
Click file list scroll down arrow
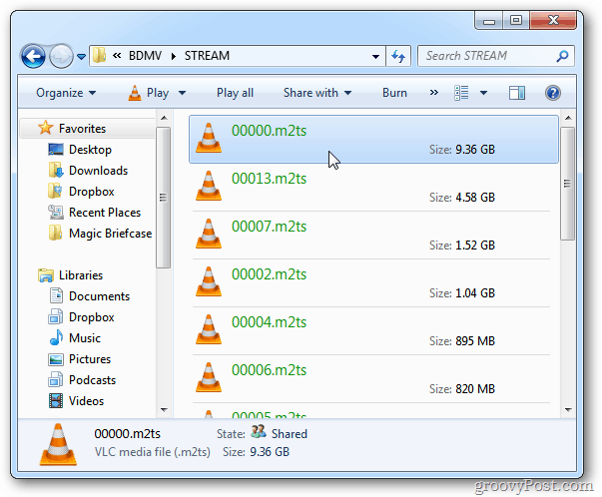tap(568, 410)
